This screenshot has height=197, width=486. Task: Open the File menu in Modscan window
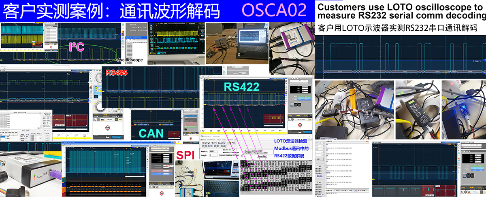[205, 140]
